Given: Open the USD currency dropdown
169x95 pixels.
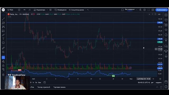Looking at the screenshot, I should click(160, 14).
